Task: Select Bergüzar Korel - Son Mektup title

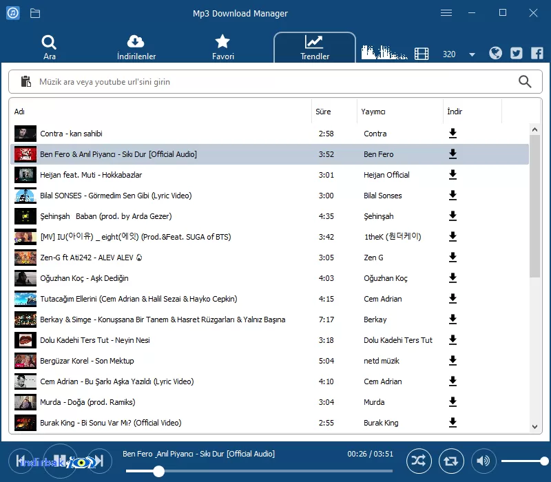Action: pos(87,360)
